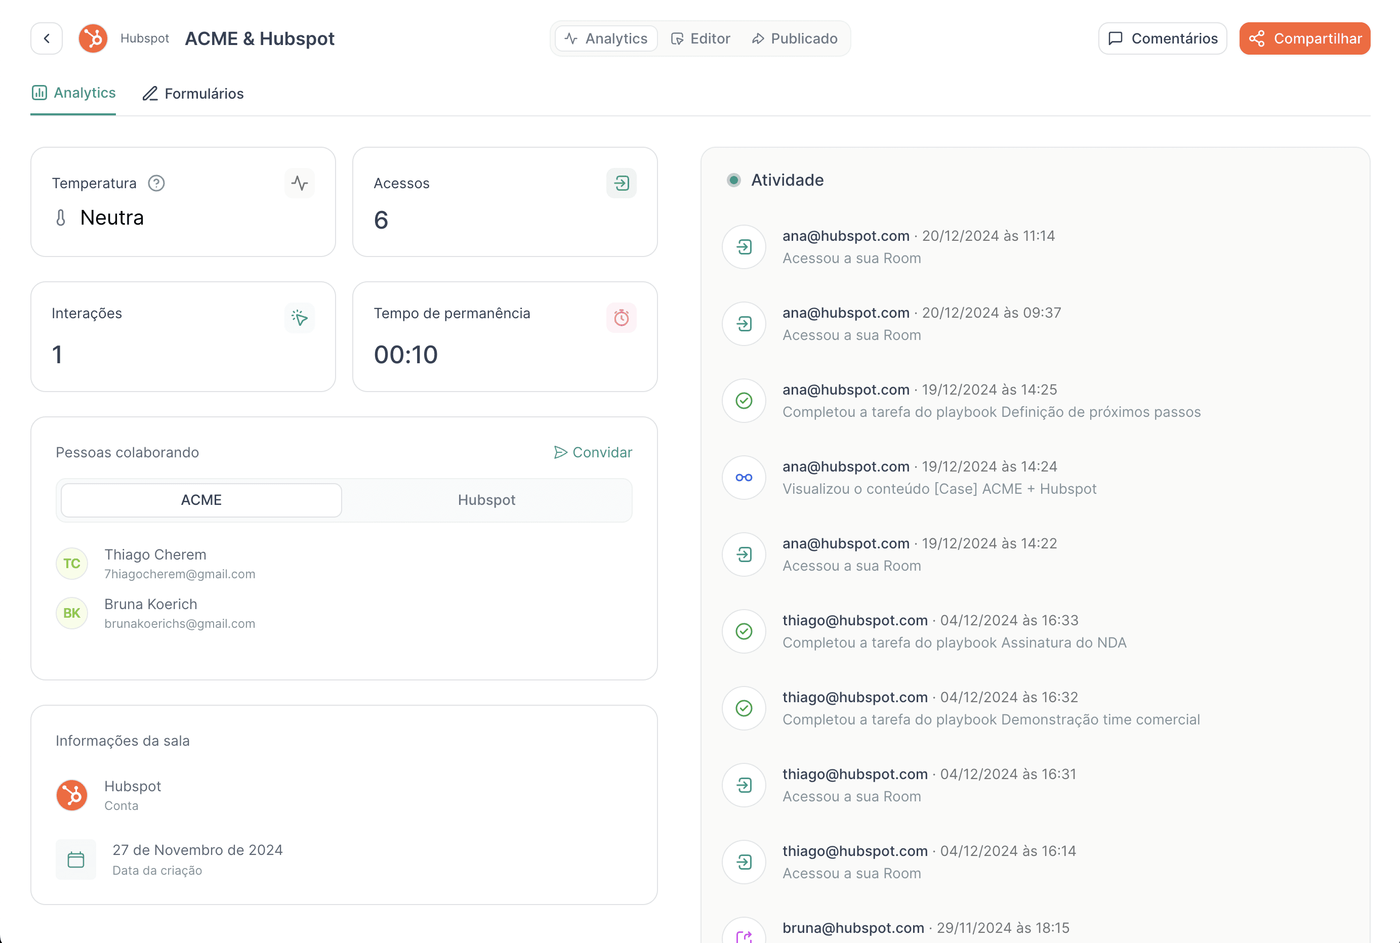Click the creation date calendar icon
1400x943 pixels.
click(x=76, y=860)
